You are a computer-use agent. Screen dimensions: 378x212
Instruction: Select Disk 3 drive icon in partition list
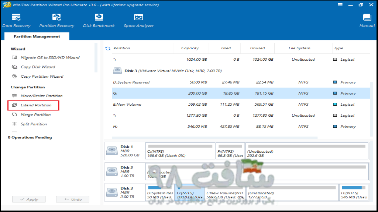coord(117,71)
